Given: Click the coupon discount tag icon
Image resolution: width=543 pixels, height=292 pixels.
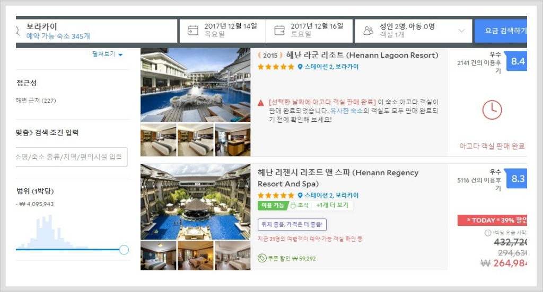Looking at the screenshot, I should (262, 258).
